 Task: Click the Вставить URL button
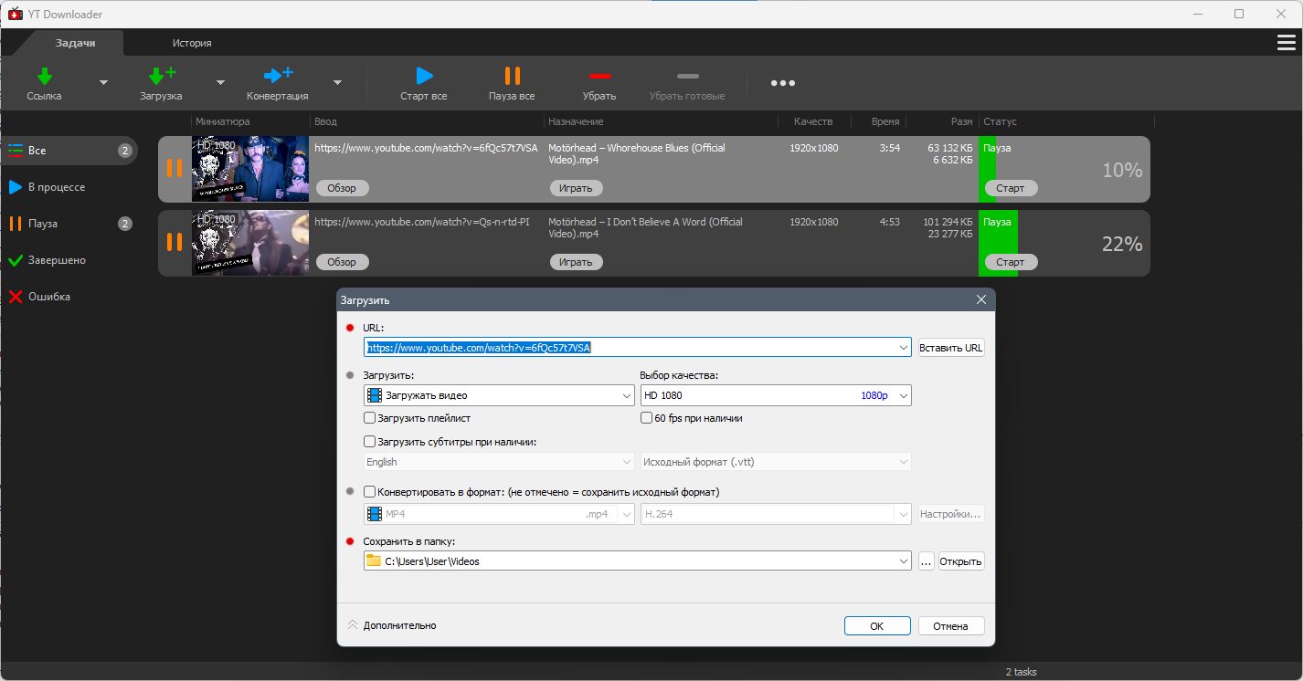(951, 348)
